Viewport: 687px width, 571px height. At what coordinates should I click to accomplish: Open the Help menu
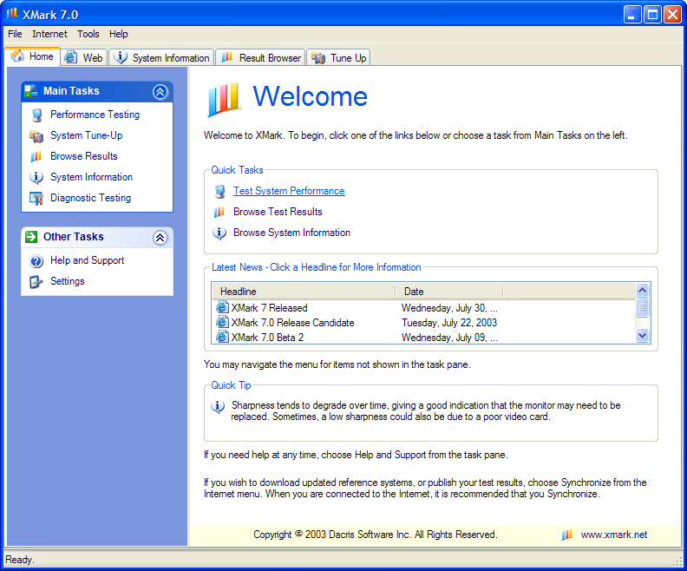tap(118, 34)
